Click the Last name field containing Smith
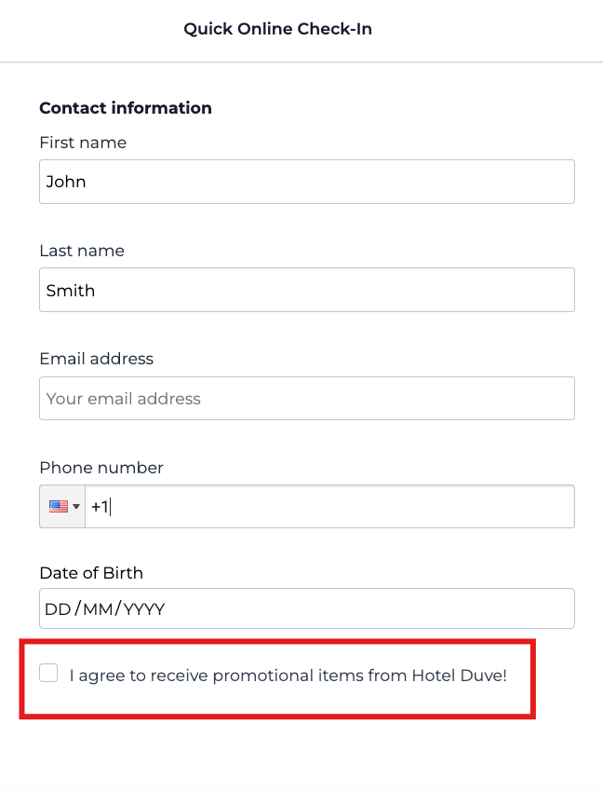The width and height of the screenshot is (603, 792). point(307,291)
